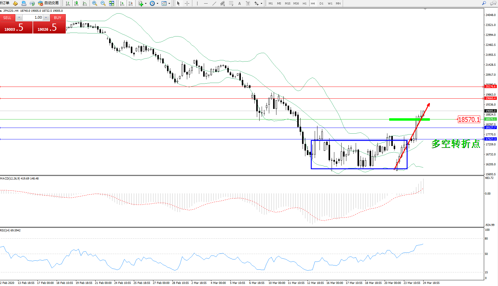Select the trendline drawing tool
Viewport: 498px width, 286px height.
coord(214,3)
